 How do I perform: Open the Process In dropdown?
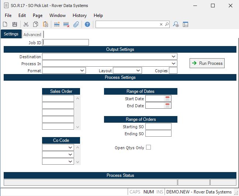[x=173, y=64]
